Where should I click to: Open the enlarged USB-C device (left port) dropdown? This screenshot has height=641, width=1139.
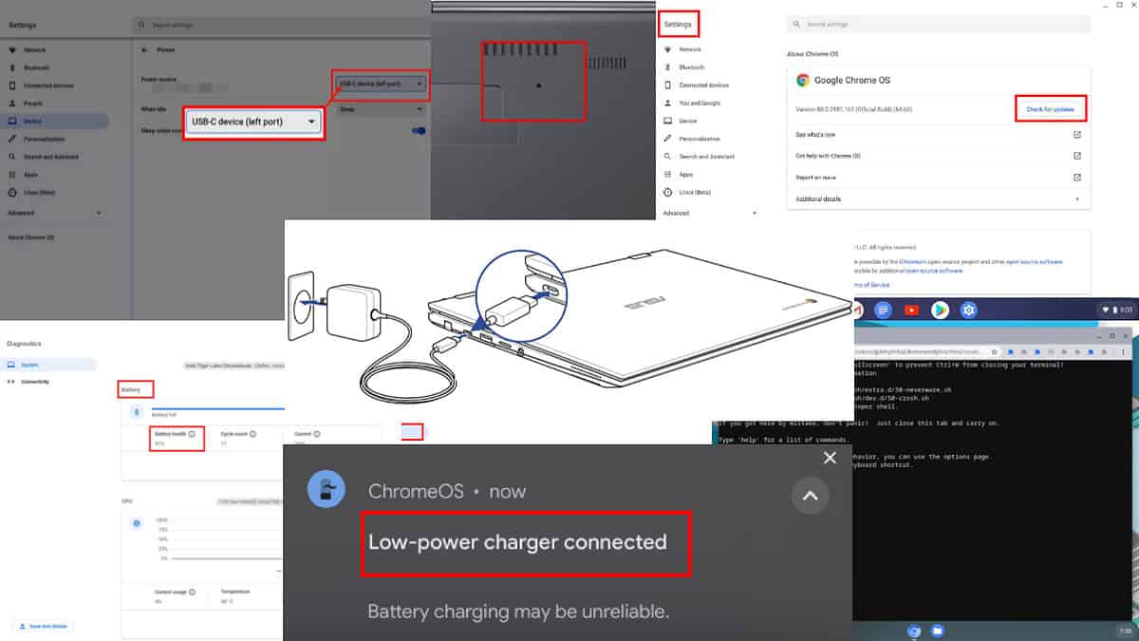pos(253,122)
